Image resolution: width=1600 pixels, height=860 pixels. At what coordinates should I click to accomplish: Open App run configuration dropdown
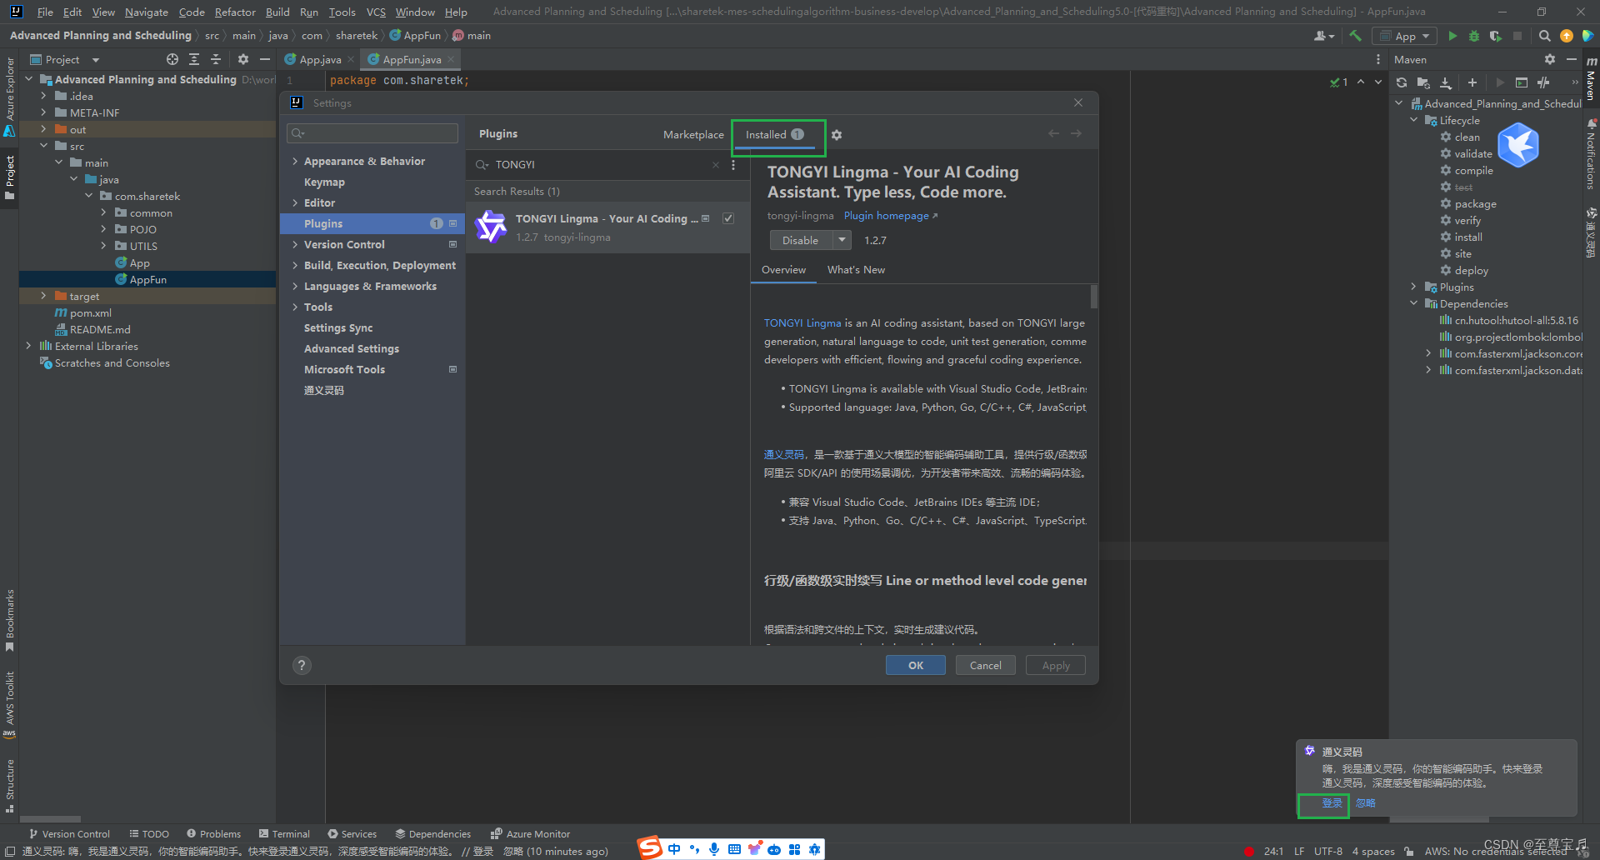pos(1405,36)
